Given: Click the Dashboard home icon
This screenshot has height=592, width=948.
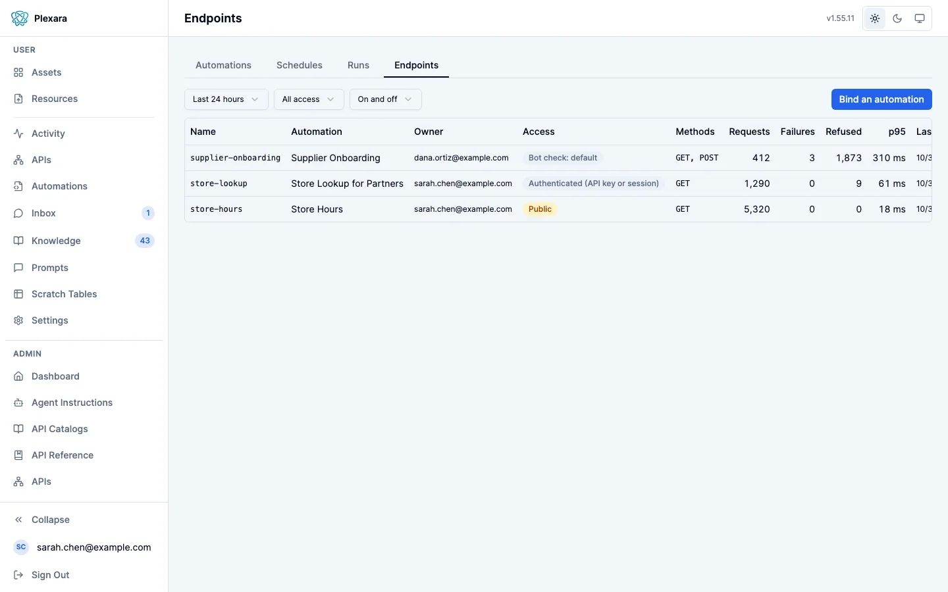Looking at the screenshot, I should tap(18, 376).
